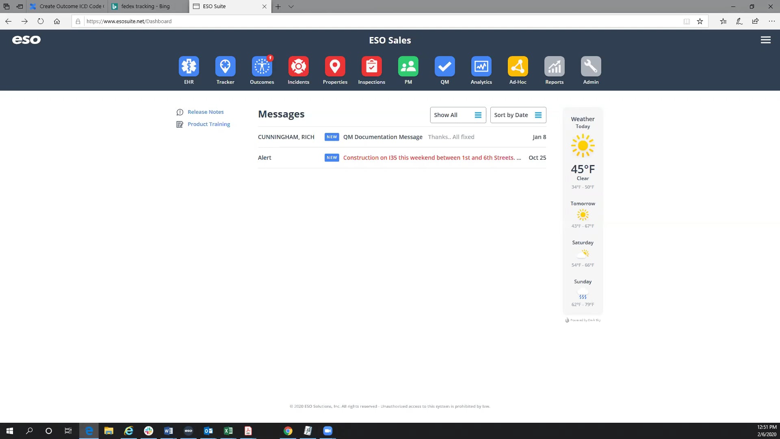Share this page from the browser

tap(755, 21)
